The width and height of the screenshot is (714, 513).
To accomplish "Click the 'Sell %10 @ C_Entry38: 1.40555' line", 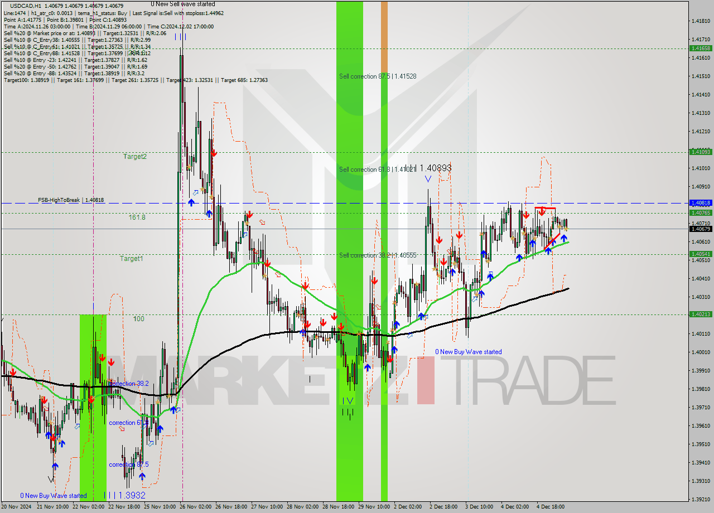I will click(77, 40).
